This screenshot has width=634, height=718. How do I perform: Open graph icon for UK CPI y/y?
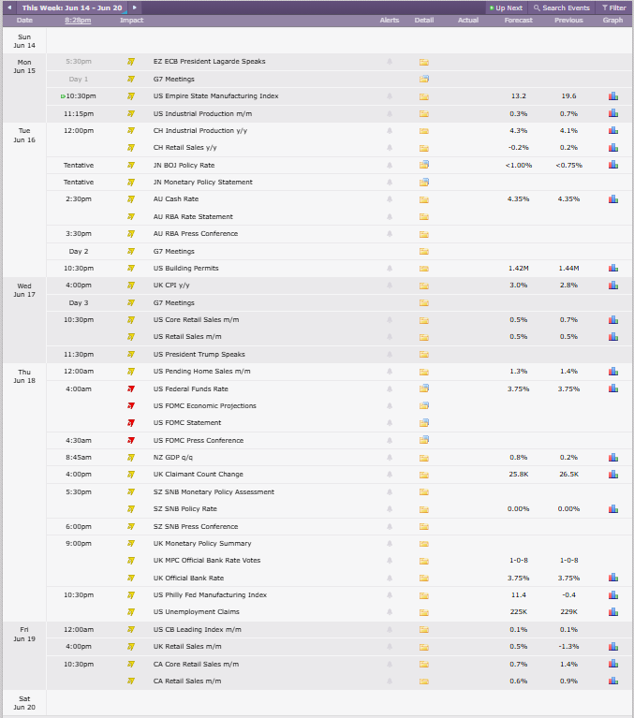pyautogui.click(x=612, y=286)
